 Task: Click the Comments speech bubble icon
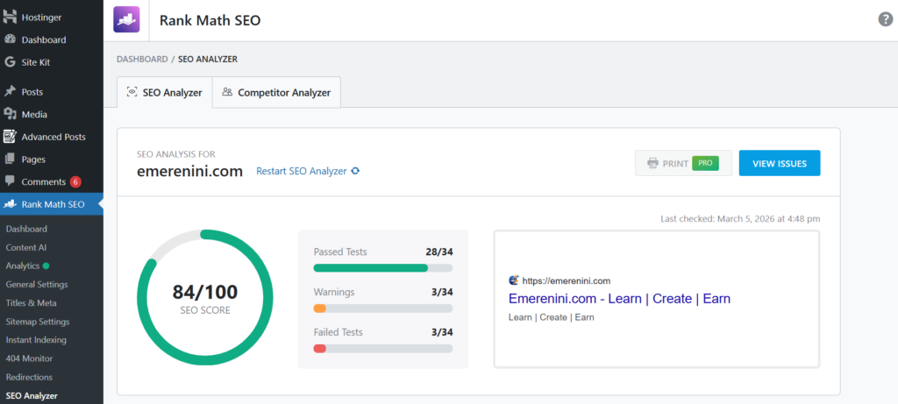(9, 181)
